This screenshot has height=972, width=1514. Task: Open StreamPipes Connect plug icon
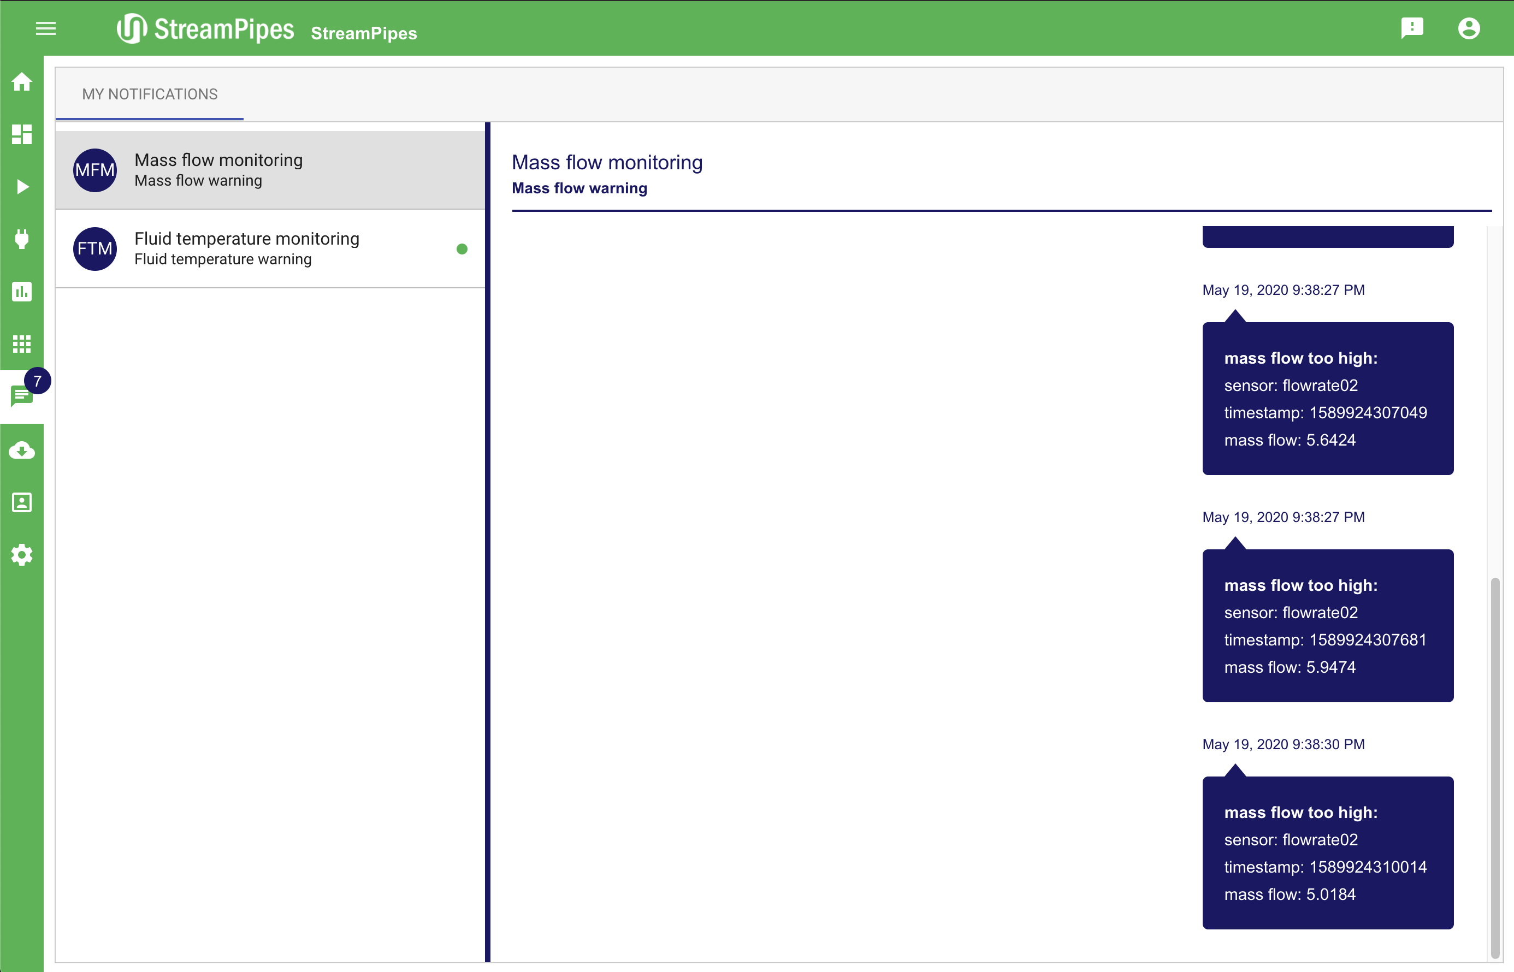[x=22, y=239]
